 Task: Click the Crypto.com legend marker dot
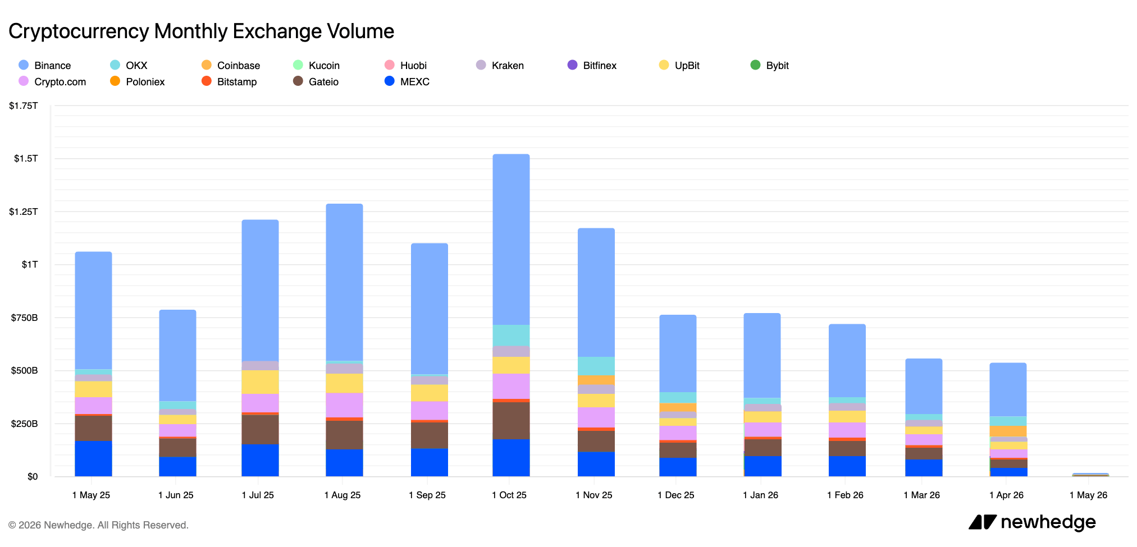coord(24,81)
